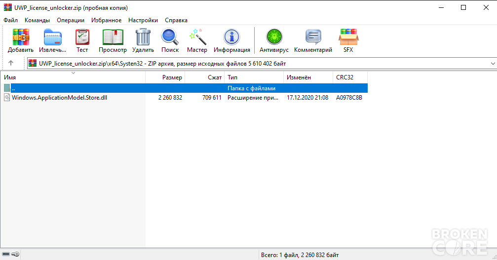
Task: Click the Добавить (Add) toolbar icon
Action: [x=21, y=37]
